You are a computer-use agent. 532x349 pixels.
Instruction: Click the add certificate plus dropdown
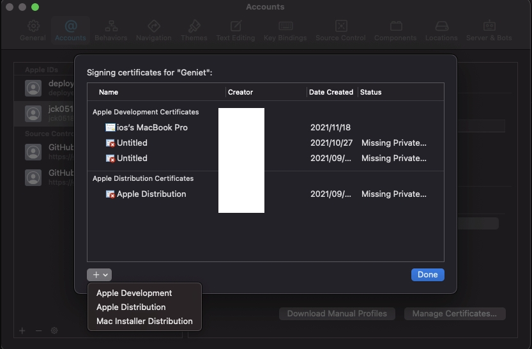[99, 275]
